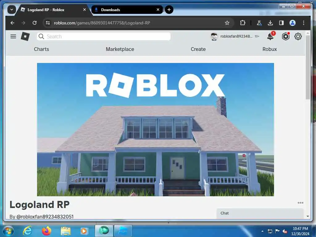Click the scrollbar up arrow
316x237 pixels.
pyautogui.click(x=308, y=33)
